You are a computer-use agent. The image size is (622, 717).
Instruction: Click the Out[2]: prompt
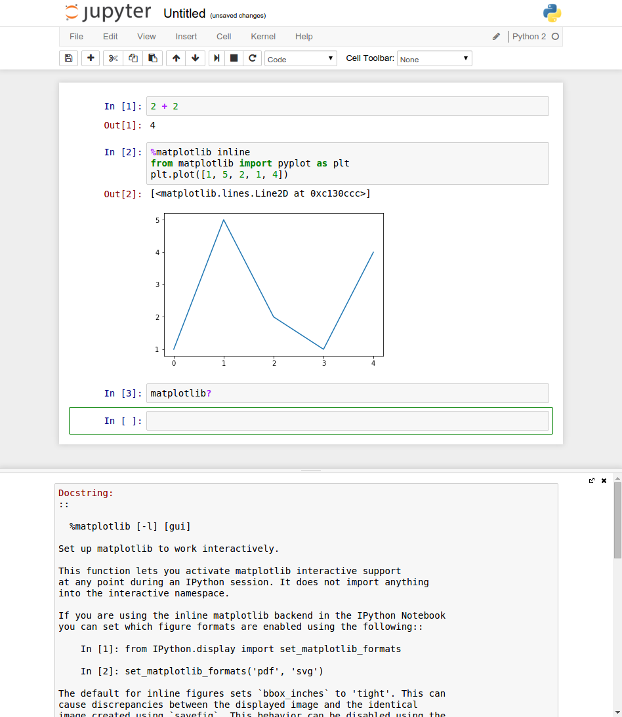click(x=123, y=194)
